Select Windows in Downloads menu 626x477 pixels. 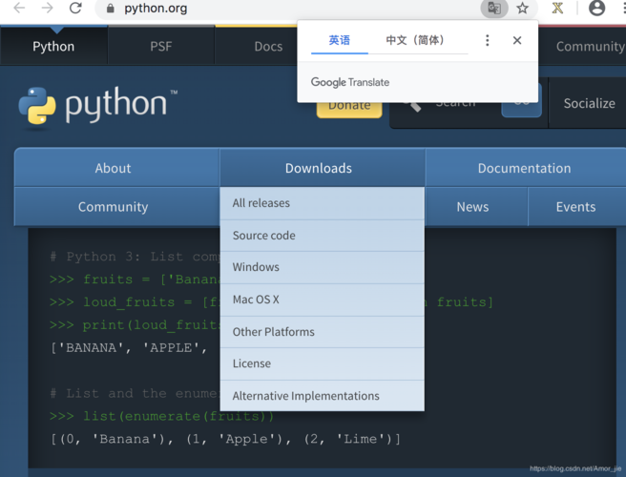pyautogui.click(x=323, y=267)
